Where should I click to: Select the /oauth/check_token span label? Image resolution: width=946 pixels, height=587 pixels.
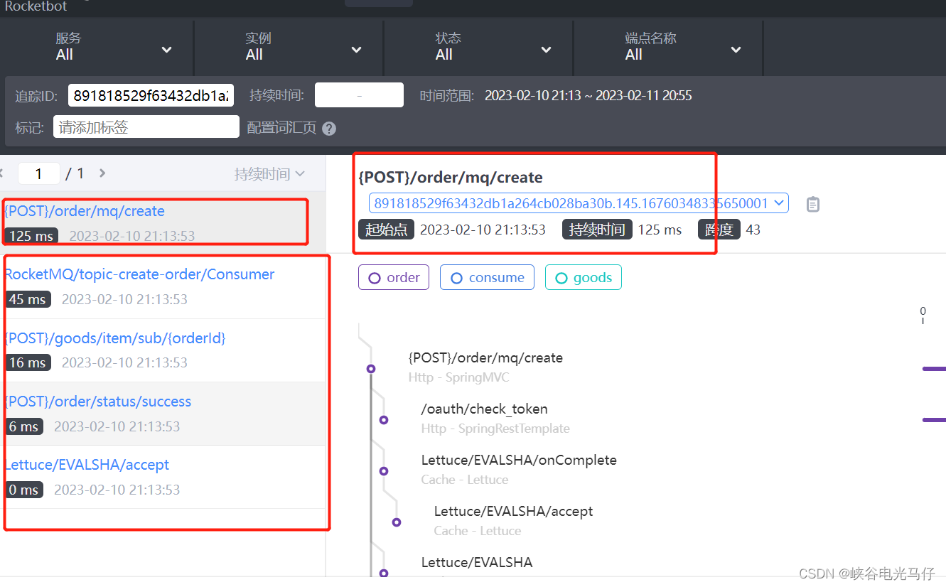click(x=484, y=409)
